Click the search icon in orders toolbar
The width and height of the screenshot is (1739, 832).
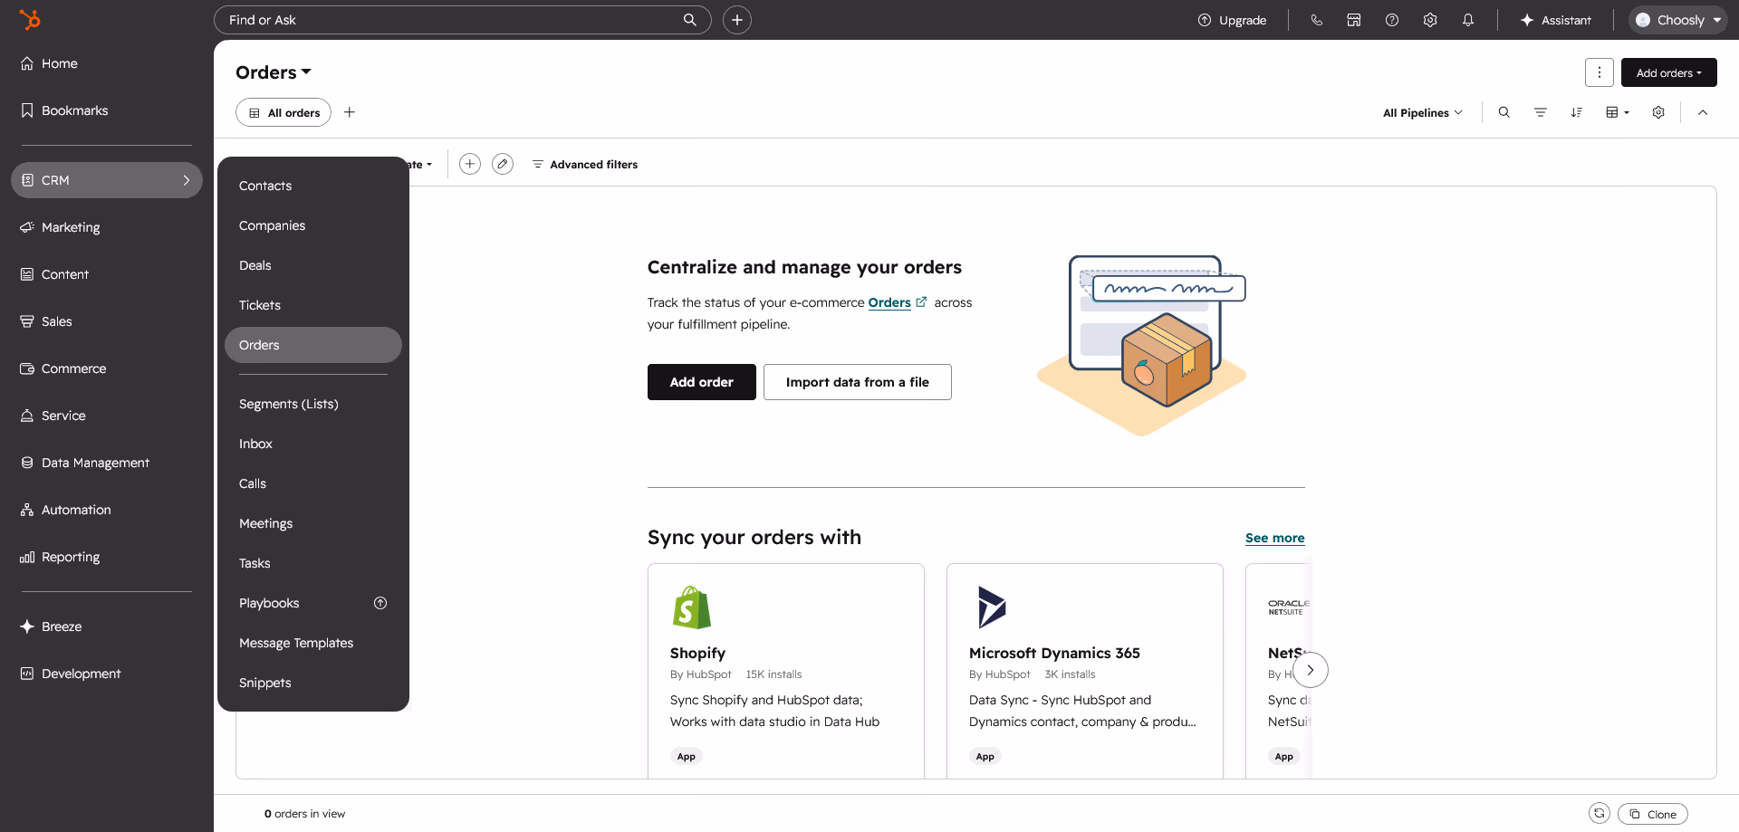(1504, 112)
